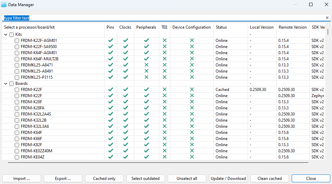
Task: Select the FRDMKL25-P3115 checkbox
Action: [x=17, y=77]
